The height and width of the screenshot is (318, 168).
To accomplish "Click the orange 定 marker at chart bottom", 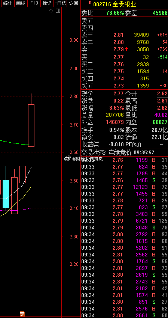I will pyautogui.click(x=22, y=314).
